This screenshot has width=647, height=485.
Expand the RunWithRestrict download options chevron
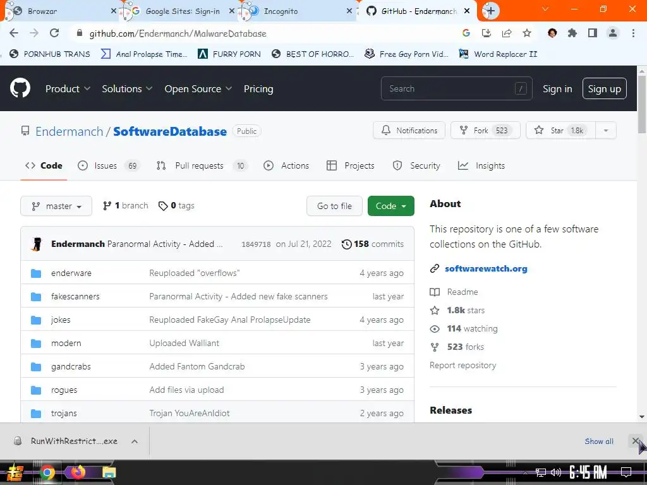(x=135, y=441)
